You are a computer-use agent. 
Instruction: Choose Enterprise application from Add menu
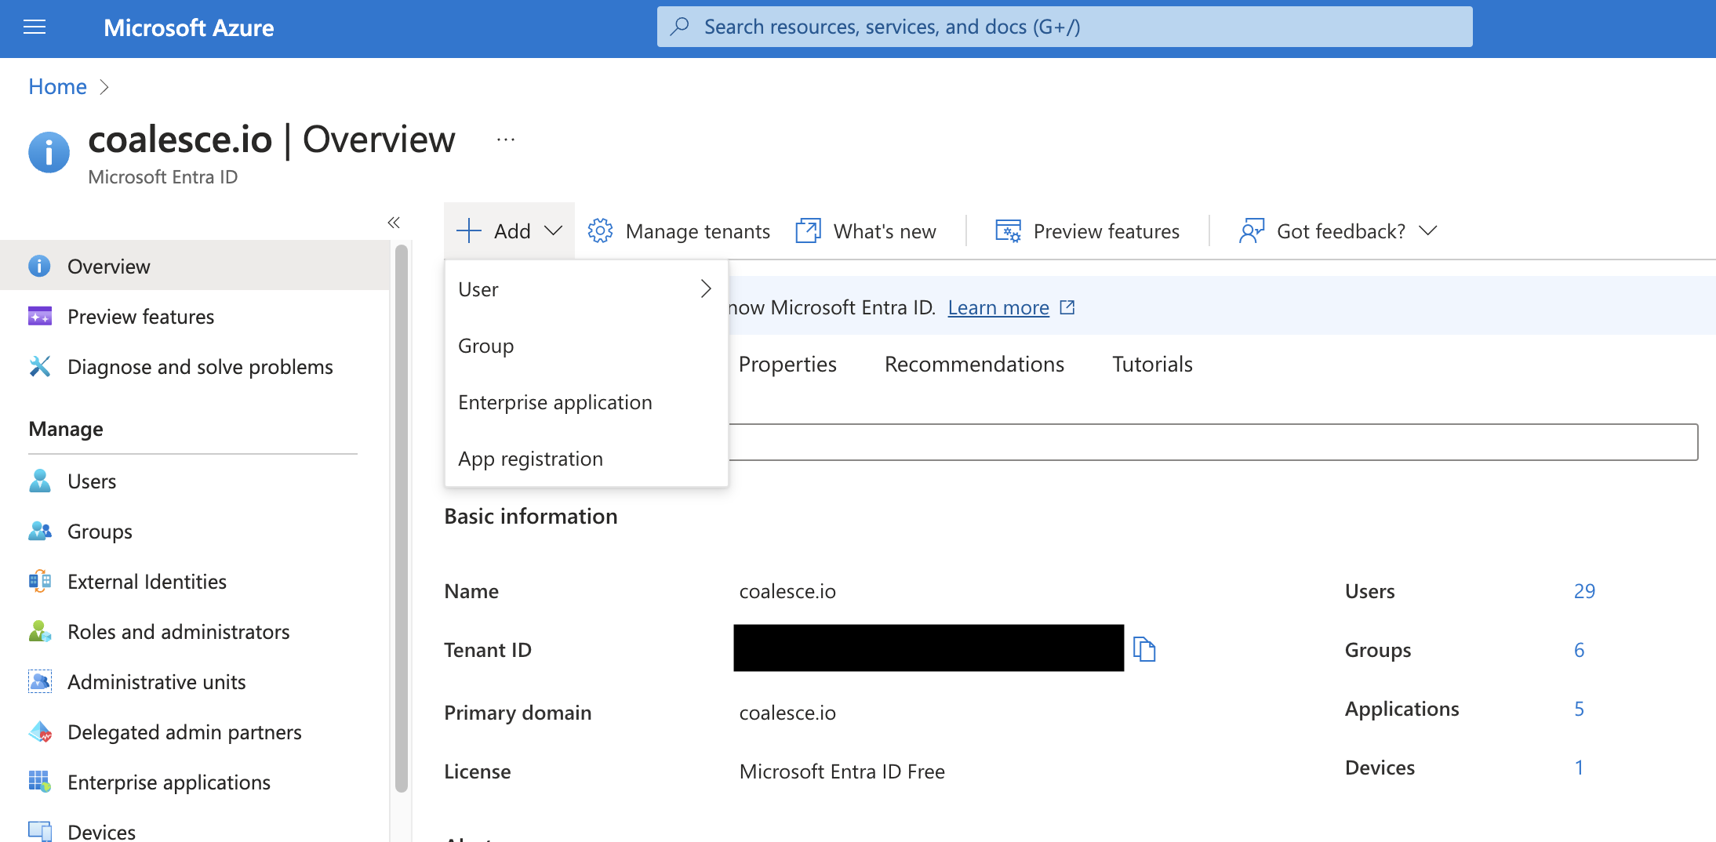587,402
